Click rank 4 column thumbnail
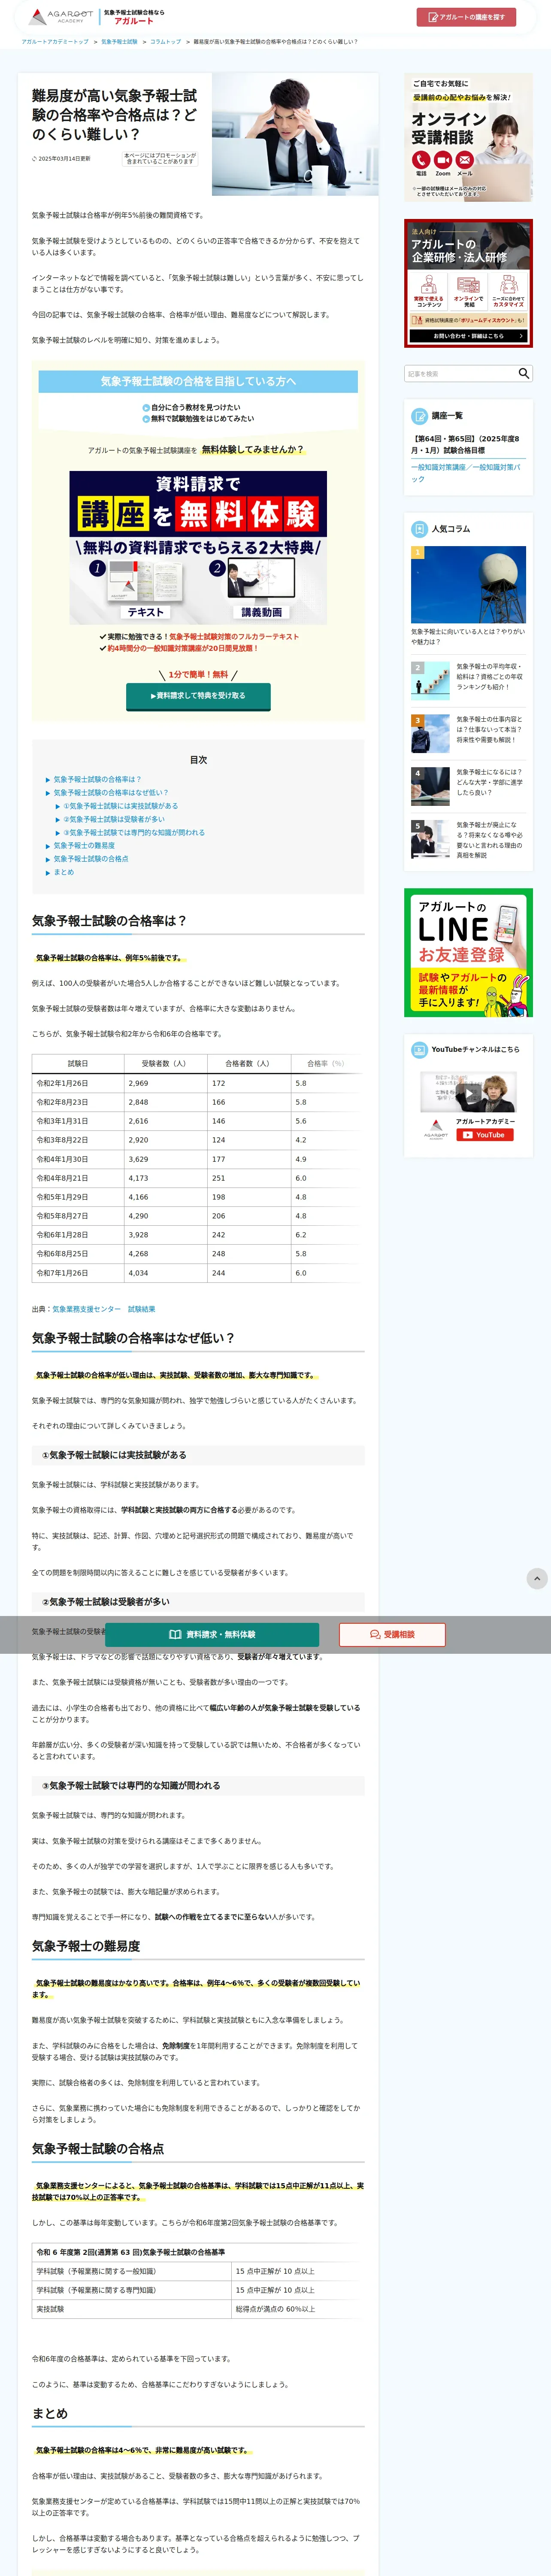This screenshot has width=551, height=2576. pyautogui.click(x=430, y=786)
